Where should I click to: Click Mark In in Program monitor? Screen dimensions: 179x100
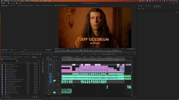point(85,54)
